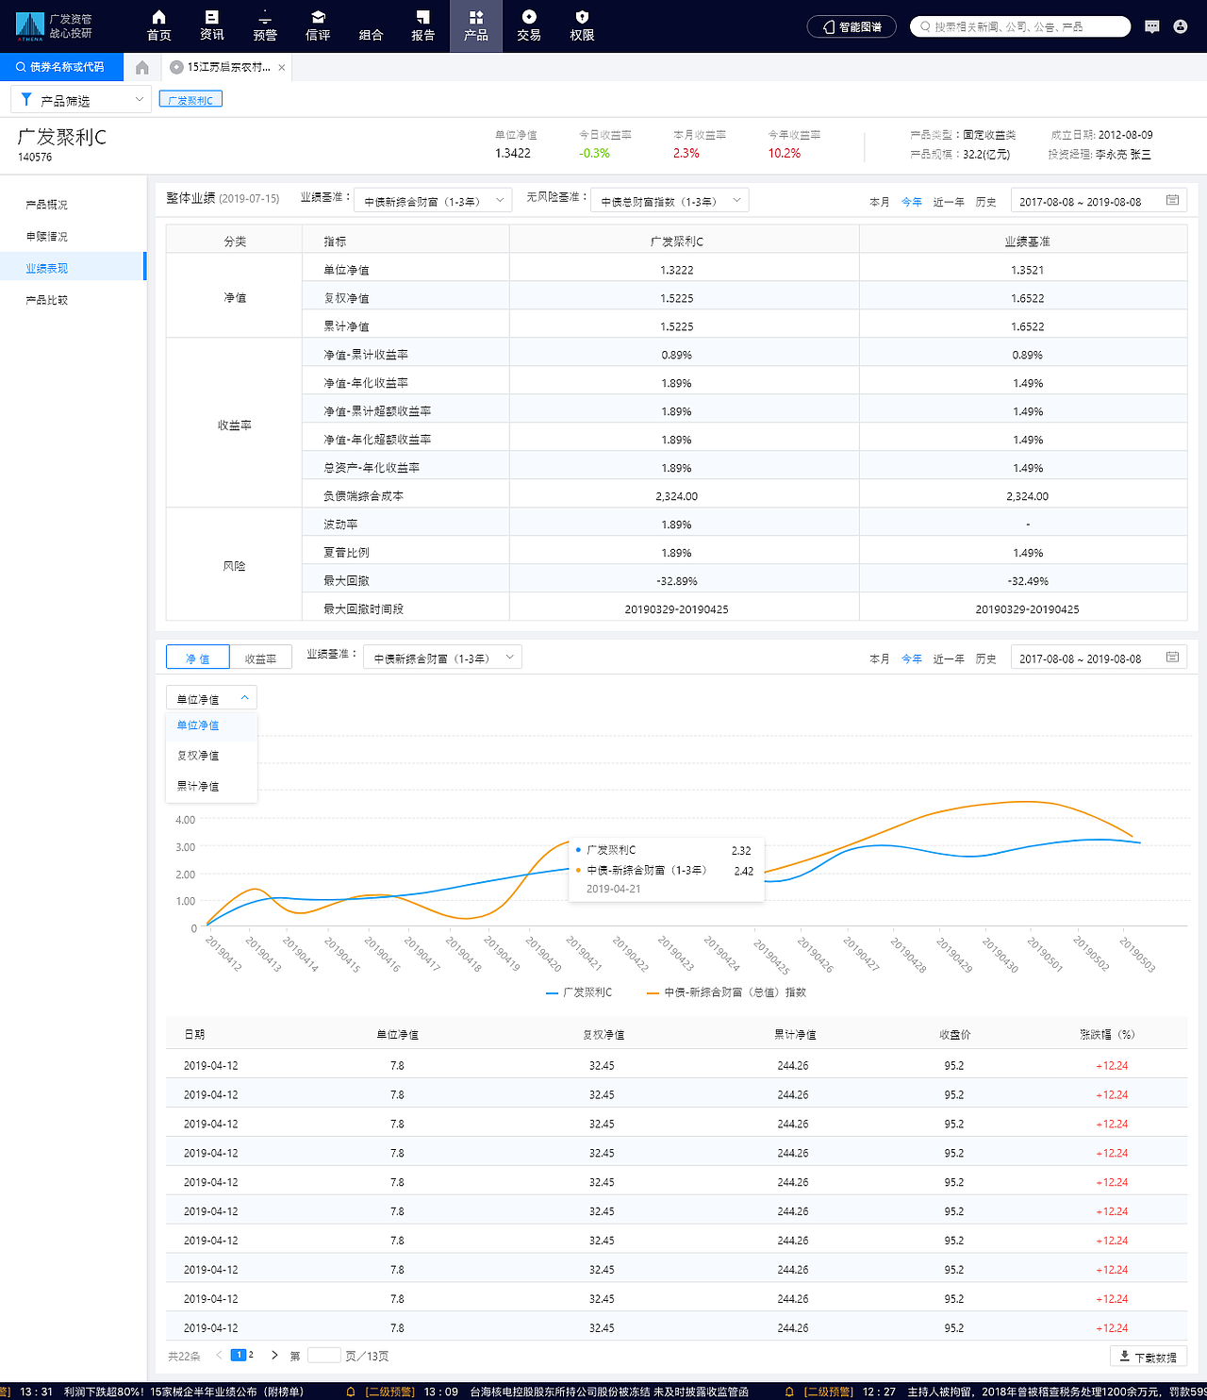Open the upper 业绩基准 benchmark dropdown
This screenshot has width=1207, height=1400.
coord(434,200)
